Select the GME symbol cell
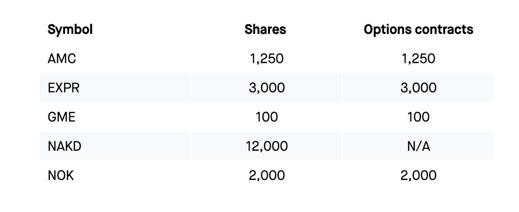This screenshot has width=519, height=212. (62, 117)
